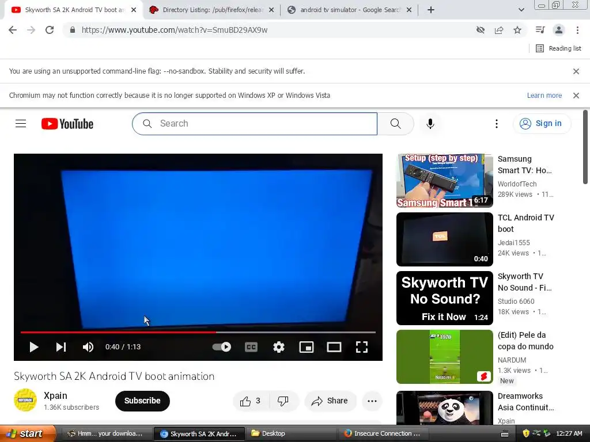Open the Chromium three-dot menu
This screenshot has width=590, height=442.
pos(577,30)
